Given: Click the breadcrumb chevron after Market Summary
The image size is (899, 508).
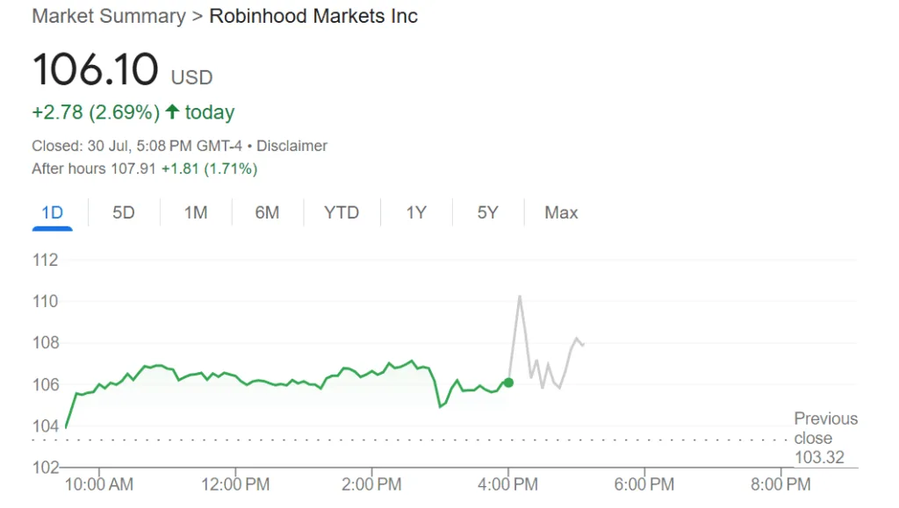Looking at the screenshot, I should click(x=197, y=17).
